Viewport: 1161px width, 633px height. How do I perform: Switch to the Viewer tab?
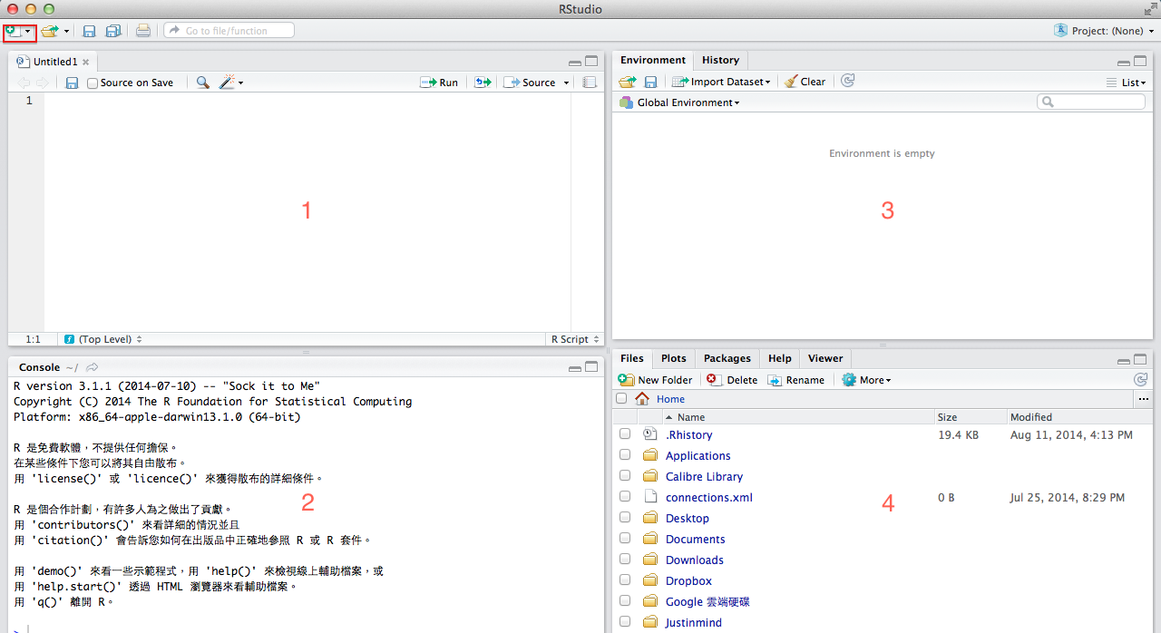coord(825,358)
